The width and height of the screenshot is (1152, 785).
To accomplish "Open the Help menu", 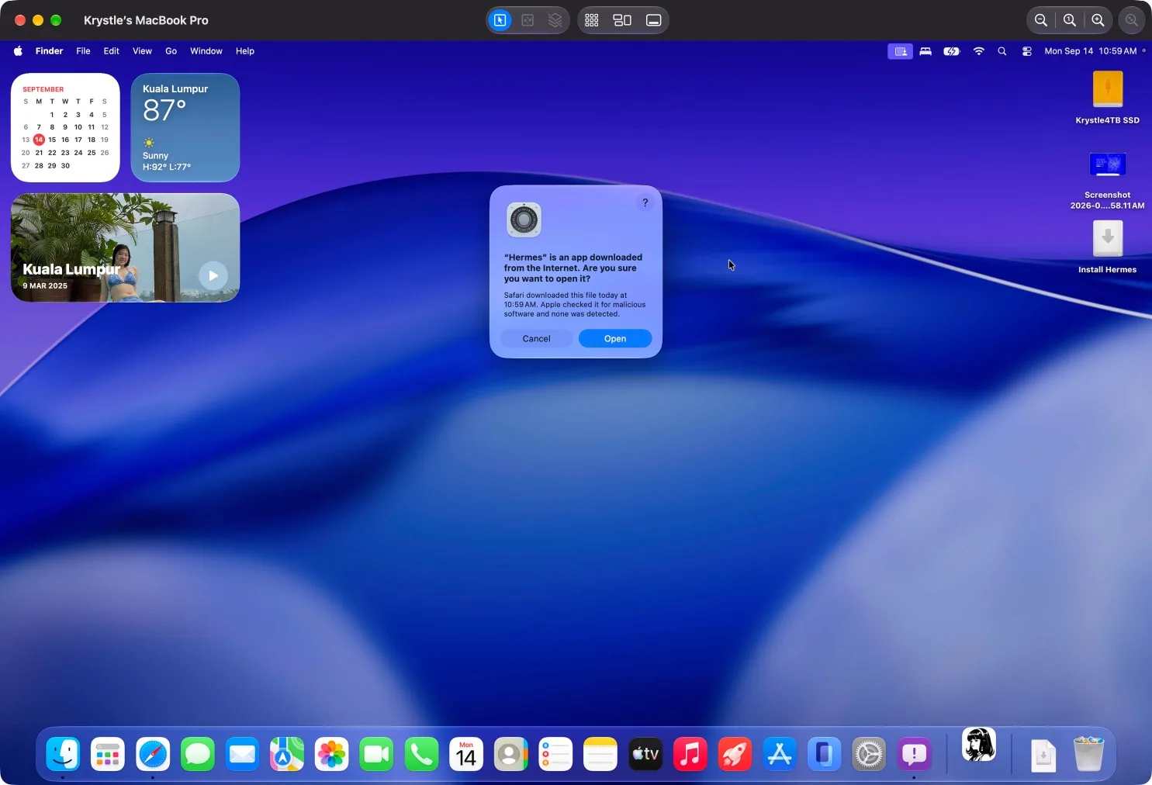I will point(245,51).
